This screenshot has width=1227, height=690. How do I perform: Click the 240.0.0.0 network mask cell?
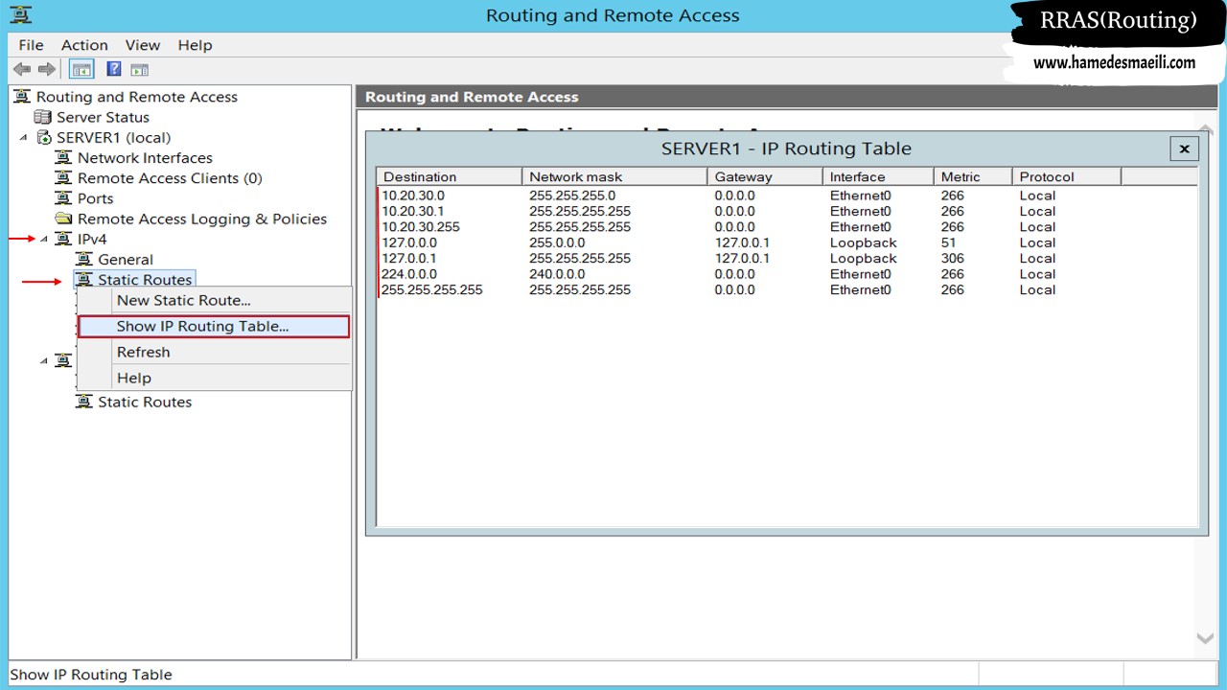coord(557,274)
